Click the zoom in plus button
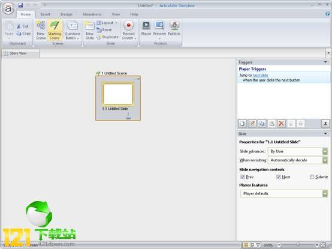Viewport: 332px width, 249px height. point(317,245)
